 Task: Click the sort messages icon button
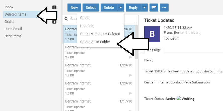(154, 8)
